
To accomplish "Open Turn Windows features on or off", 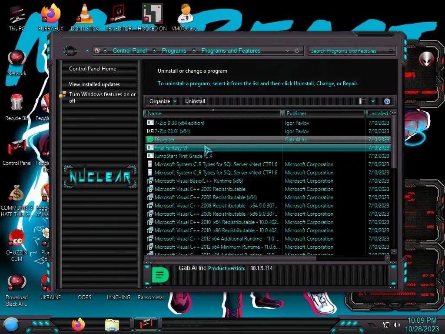I will pyautogui.click(x=102, y=97).
